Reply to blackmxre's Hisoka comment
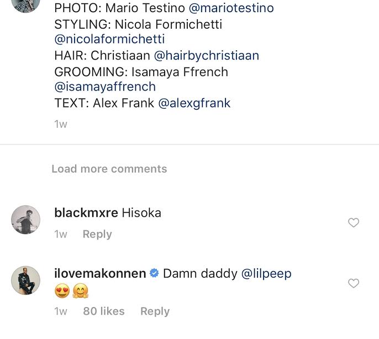The height and width of the screenshot is (339, 379). [x=97, y=234]
